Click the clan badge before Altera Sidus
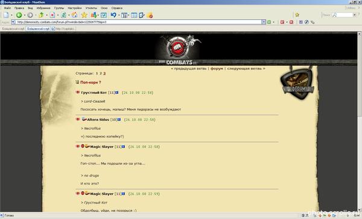362x219 pixels. coord(84,119)
